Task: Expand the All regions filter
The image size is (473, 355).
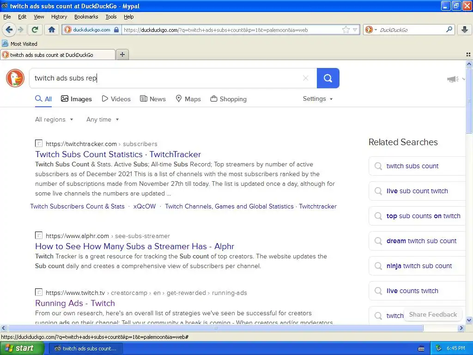Action: (54, 120)
